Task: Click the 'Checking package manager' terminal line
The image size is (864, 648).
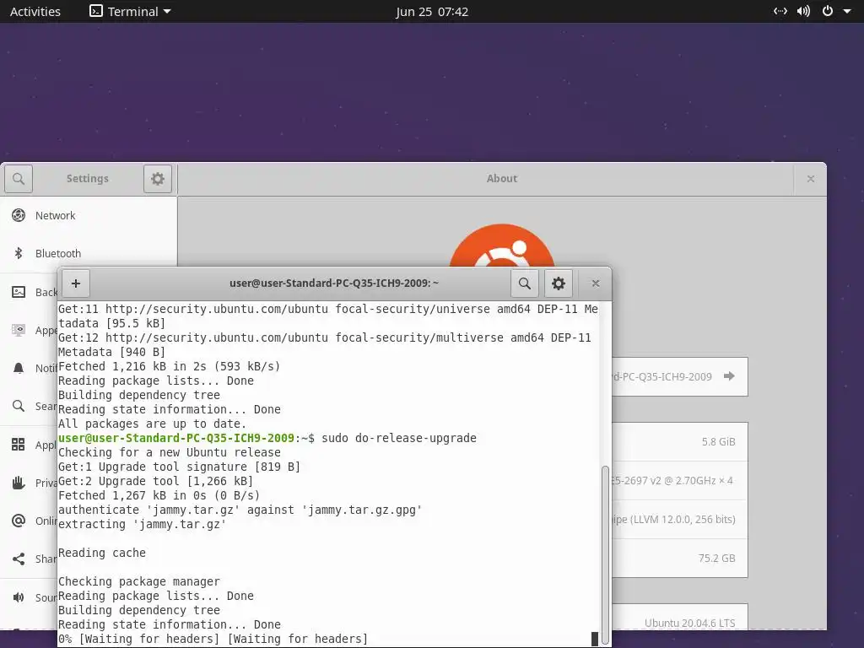Action: [x=139, y=581]
